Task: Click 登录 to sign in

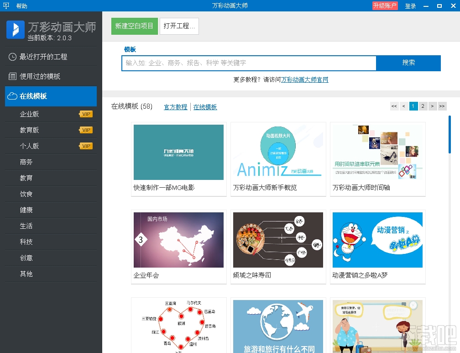Action: tap(410, 6)
